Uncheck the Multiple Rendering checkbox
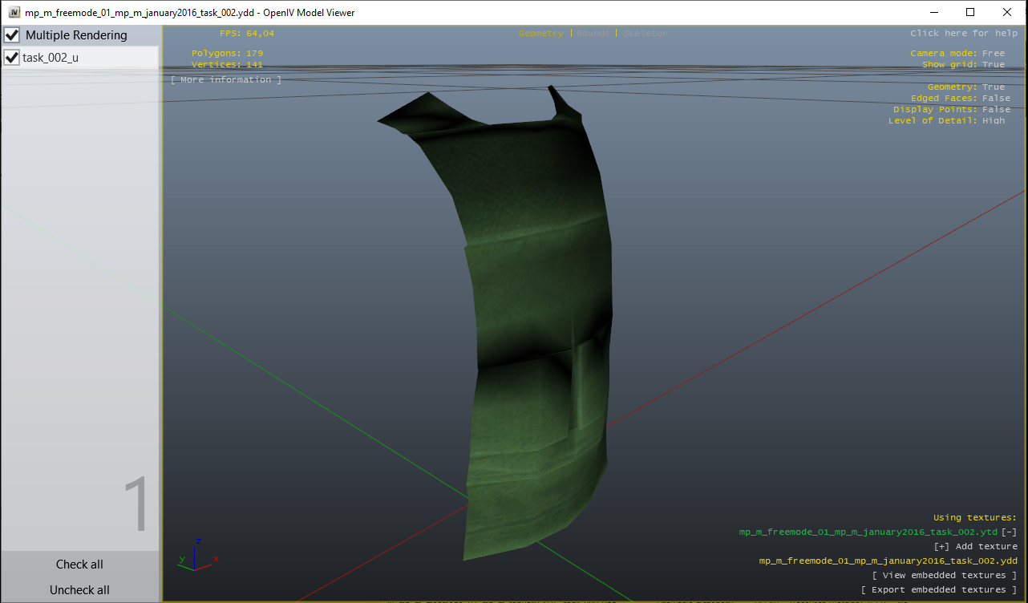This screenshot has width=1028, height=603. (11, 34)
